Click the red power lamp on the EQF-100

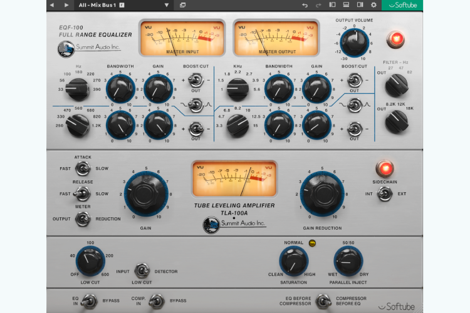click(395, 39)
